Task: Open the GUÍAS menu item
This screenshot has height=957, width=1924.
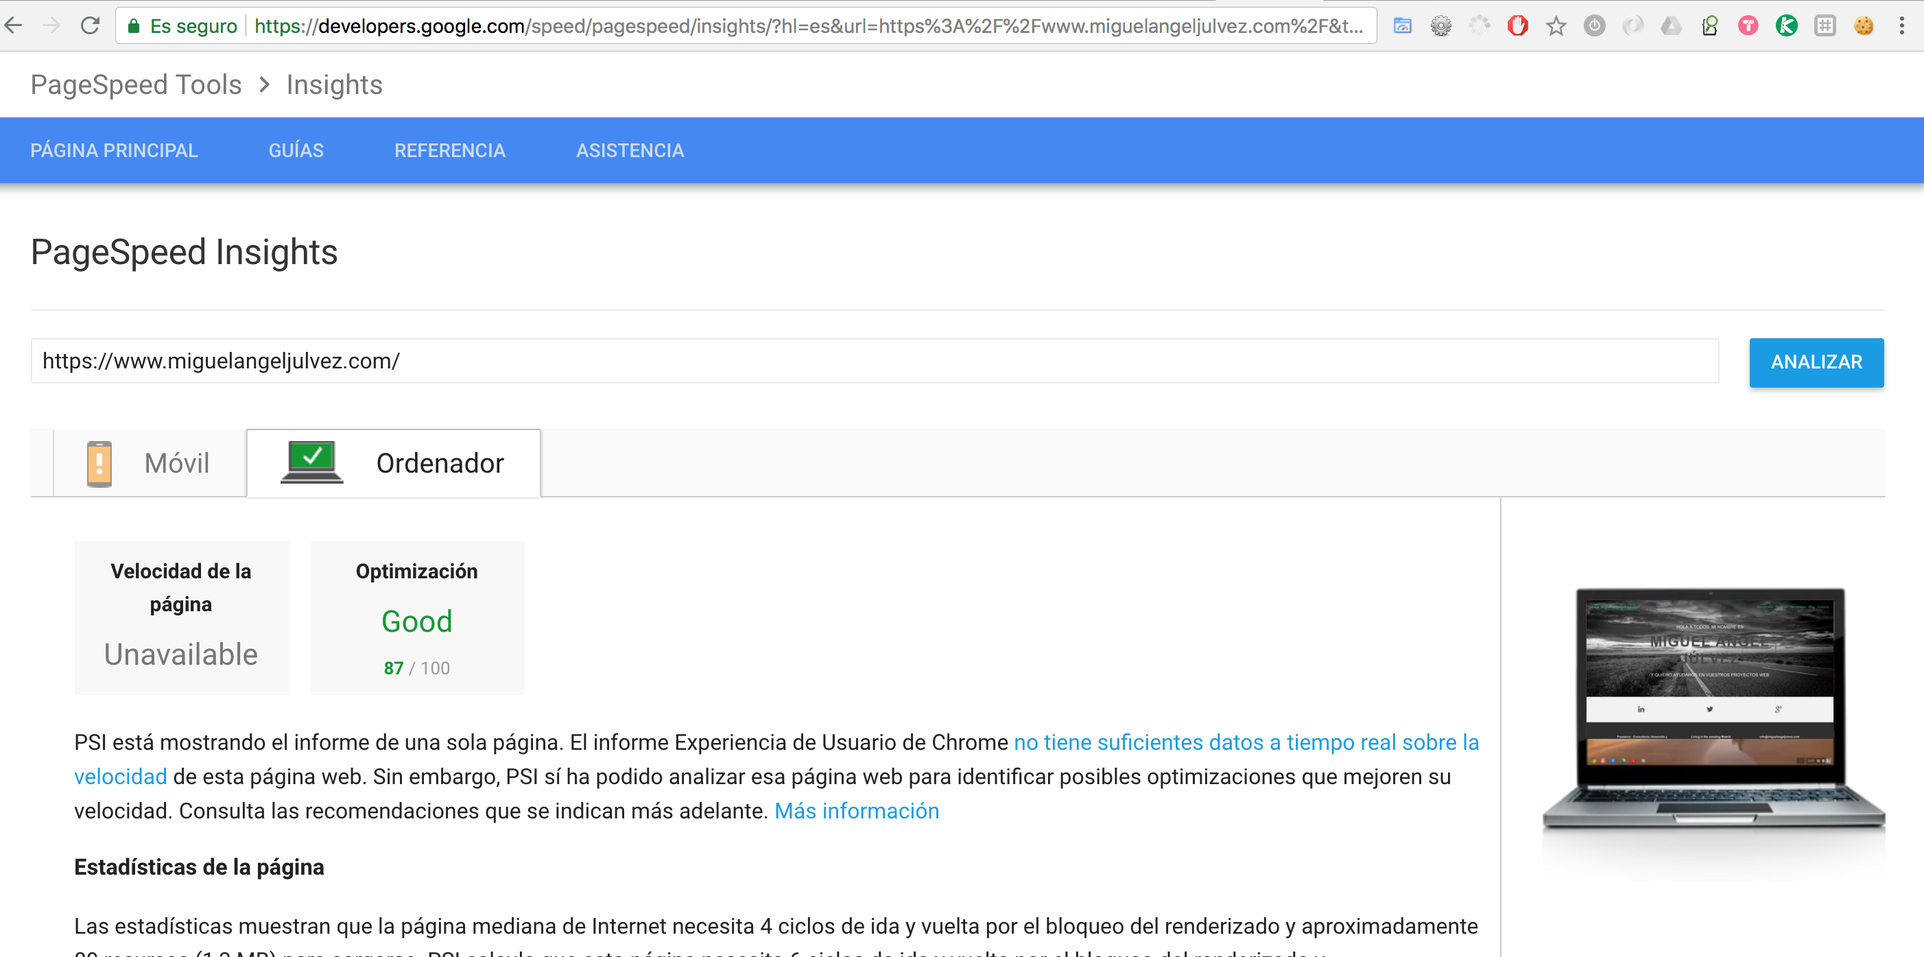Action: pyautogui.click(x=296, y=150)
